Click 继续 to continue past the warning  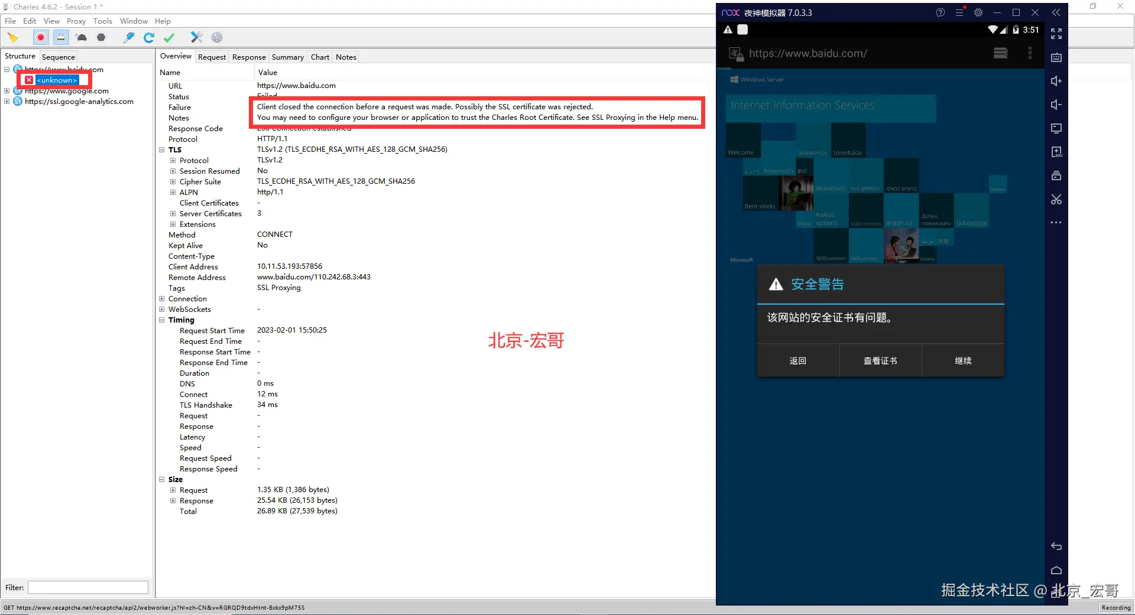pos(963,360)
